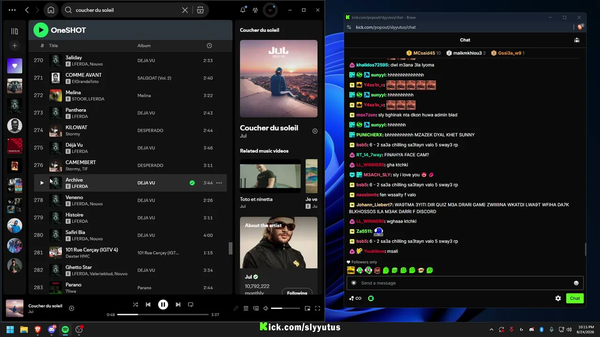Click MCsaid45 on the chat leaderboard
This screenshot has width=600, height=337.
423,53
